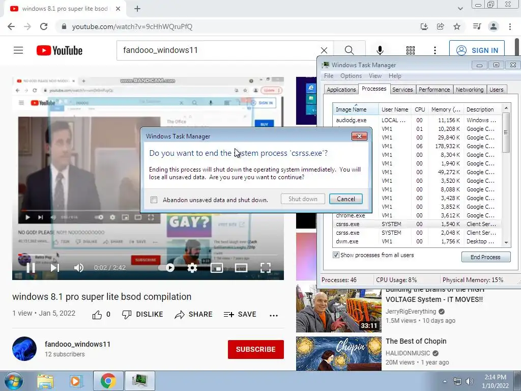The width and height of the screenshot is (521, 391).
Task: Switch to the miniplayer
Action: tap(217, 268)
